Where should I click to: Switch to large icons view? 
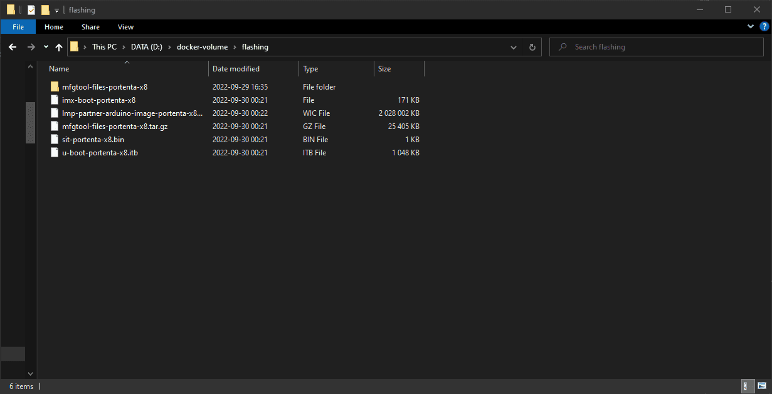pyautogui.click(x=761, y=386)
